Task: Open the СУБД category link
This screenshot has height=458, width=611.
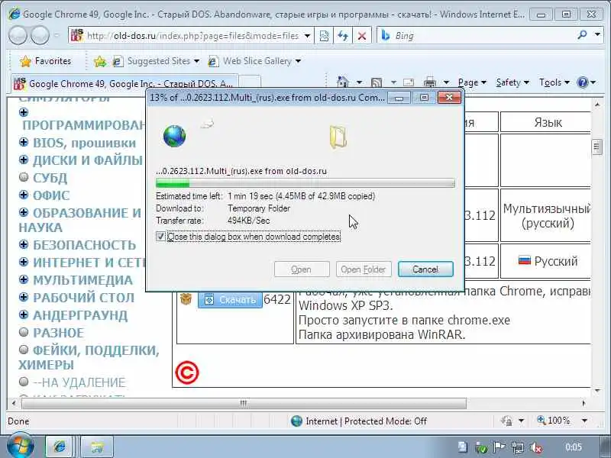Action: click(x=50, y=178)
